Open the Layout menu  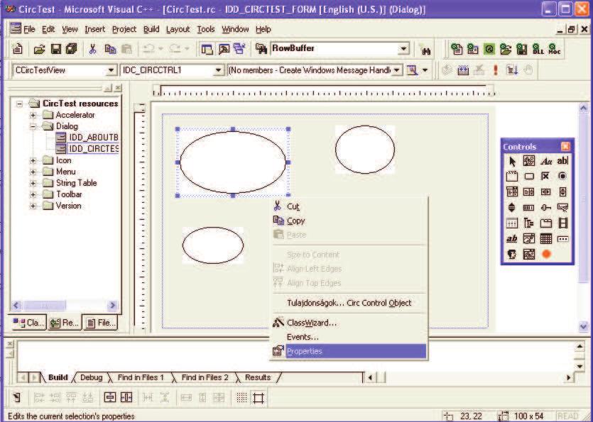click(178, 30)
